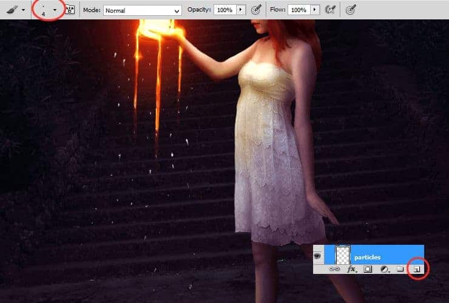Image resolution: width=449 pixels, height=303 pixels.
Task: Add a layer mask
Action: [368, 269]
